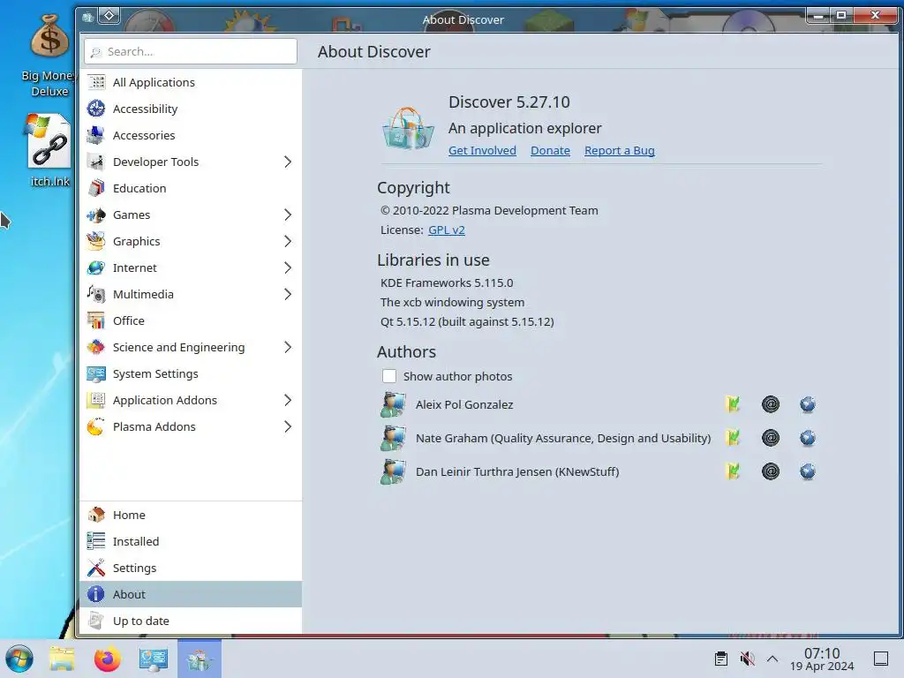904x678 pixels.
Task: Open Dan Leinir Turthra Jensen's profile icon
Action: pyautogui.click(x=733, y=471)
